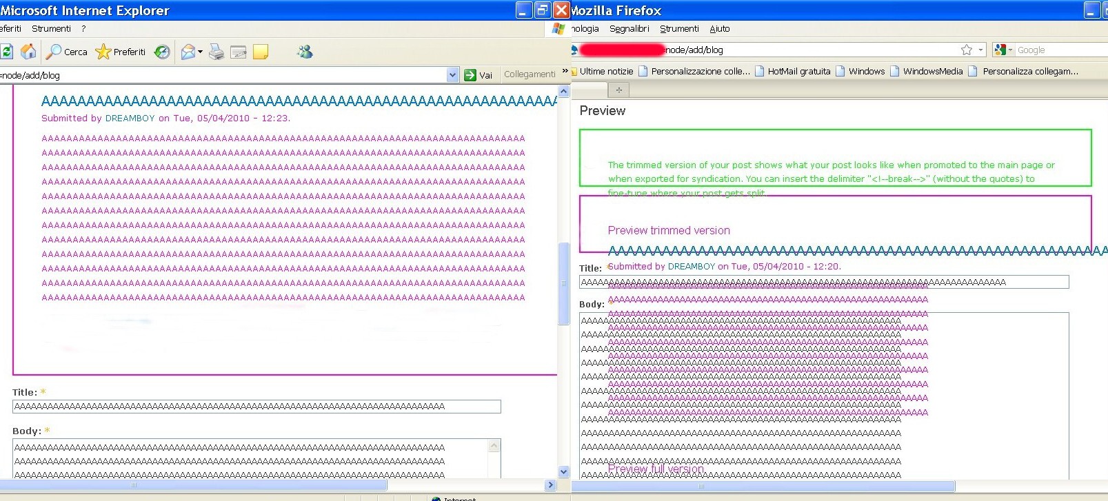Restore down the Internet Explorer window
Image resolution: width=1108 pixels, height=501 pixels.
tap(543, 10)
